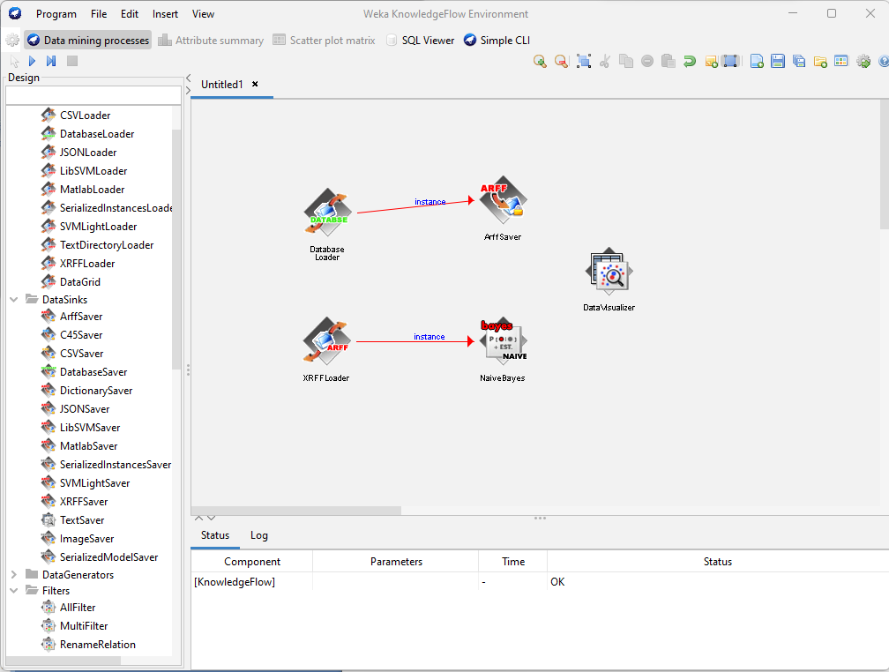Click the save as multiple disks icon
The image size is (889, 672).
[799, 61]
